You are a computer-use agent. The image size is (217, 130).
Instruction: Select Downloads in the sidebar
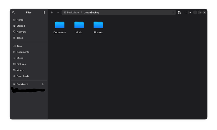(29, 76)
